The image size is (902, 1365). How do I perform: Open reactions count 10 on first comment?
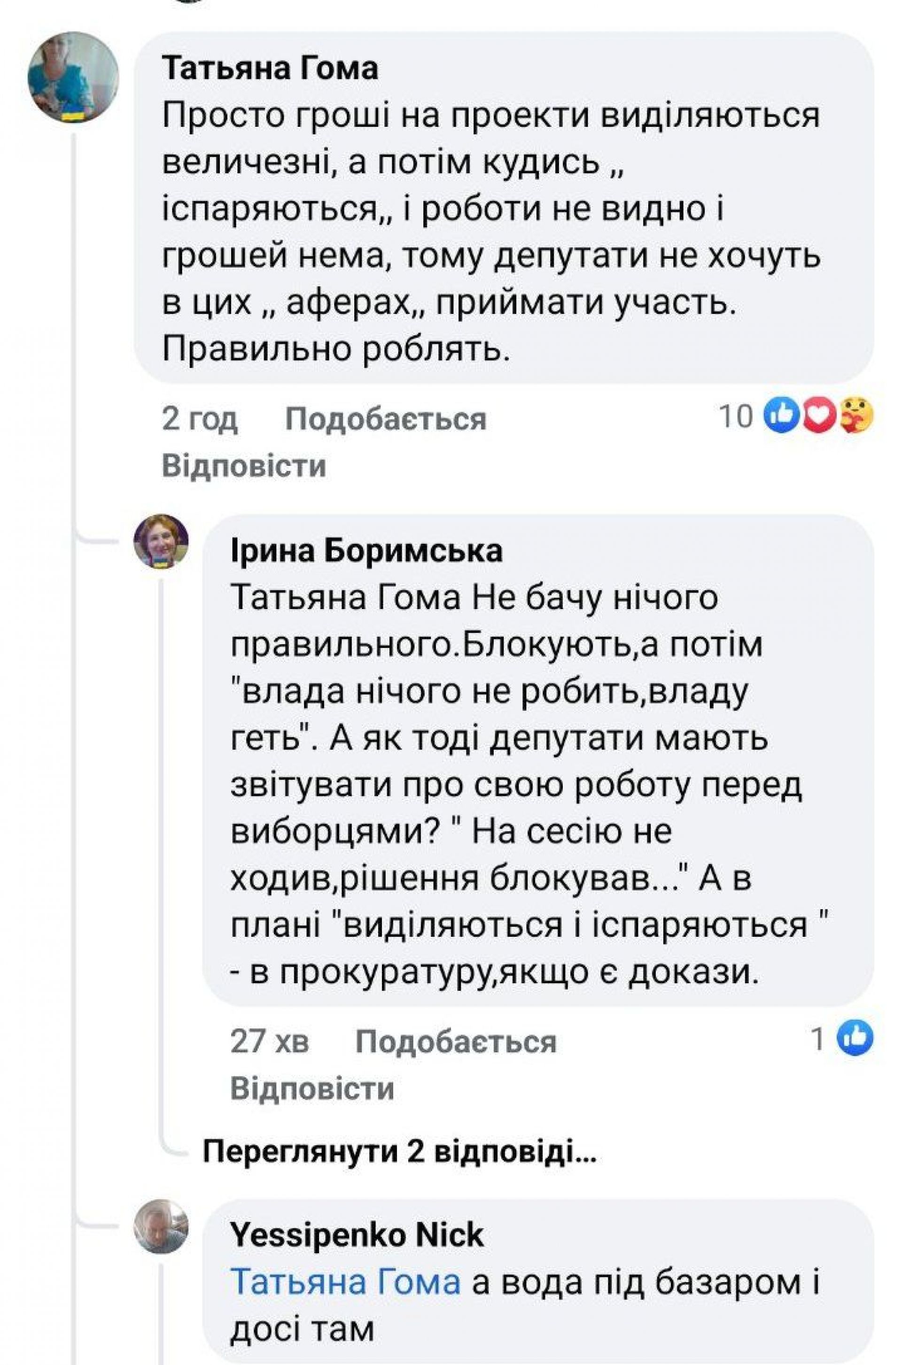736,416
